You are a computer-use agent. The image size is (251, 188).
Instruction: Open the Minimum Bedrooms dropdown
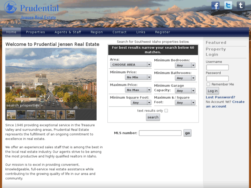185,65
